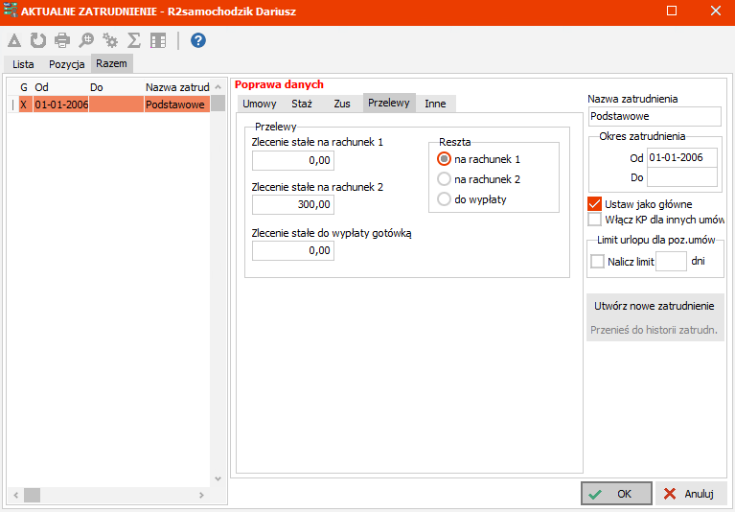Switch to the Umowy tab
The height and width of the screenshot is (512, 735).
click(x=260, y=104)
